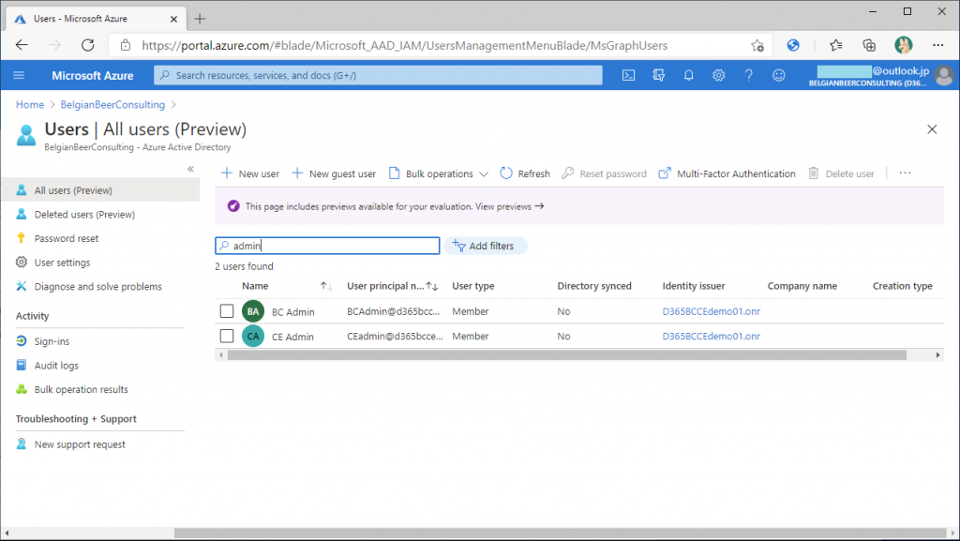Screen dimensions: 960x541
Task: Tick the checkbox for CE Admin
Action: [x=227, y=336]
